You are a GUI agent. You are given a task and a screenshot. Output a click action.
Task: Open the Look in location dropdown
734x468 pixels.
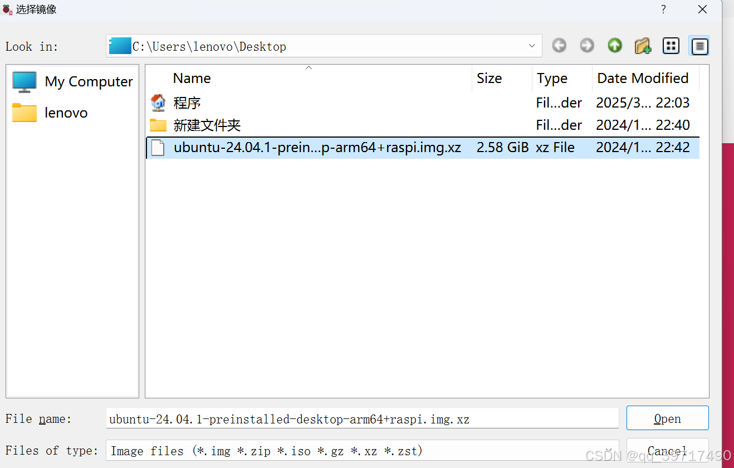pos(531,46)
